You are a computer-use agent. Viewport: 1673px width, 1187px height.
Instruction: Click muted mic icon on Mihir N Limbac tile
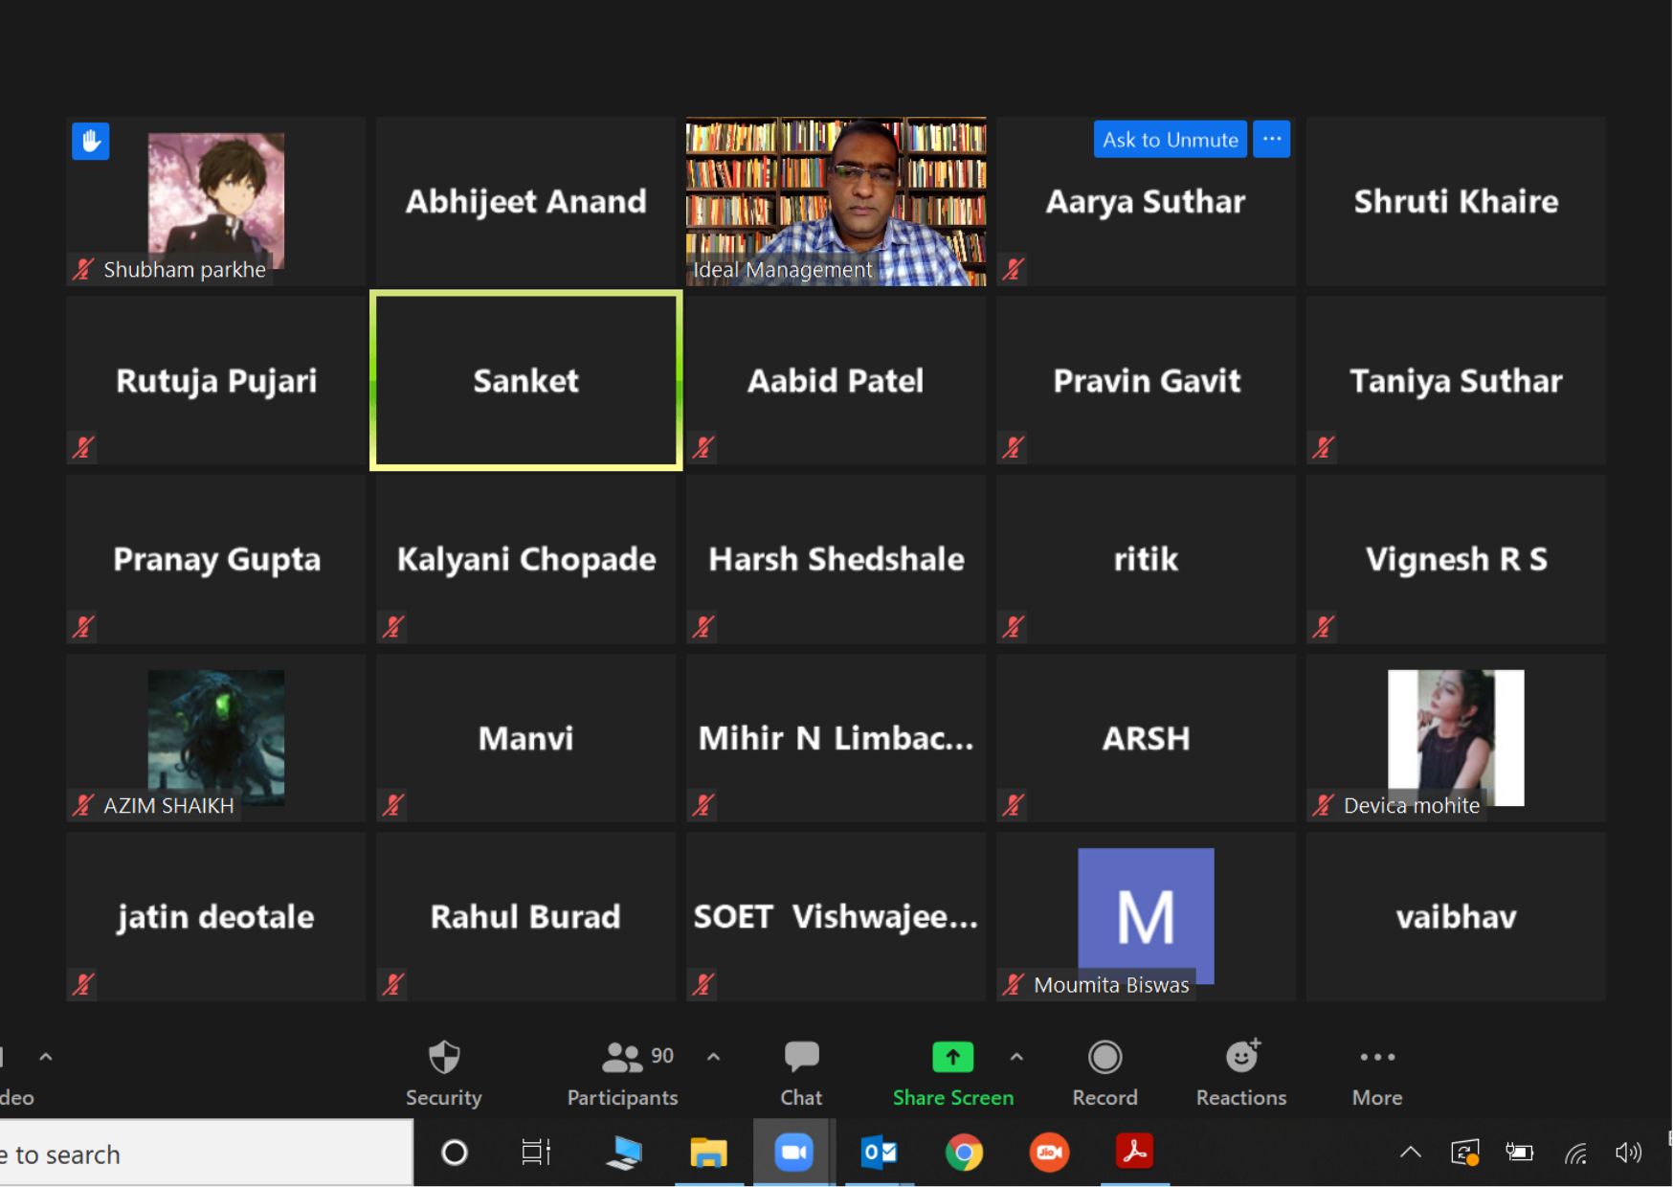pos(703,805)
